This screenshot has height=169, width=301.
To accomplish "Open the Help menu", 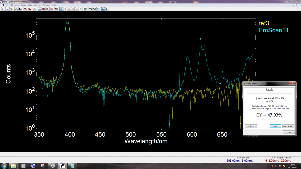I will pos(54,5).
